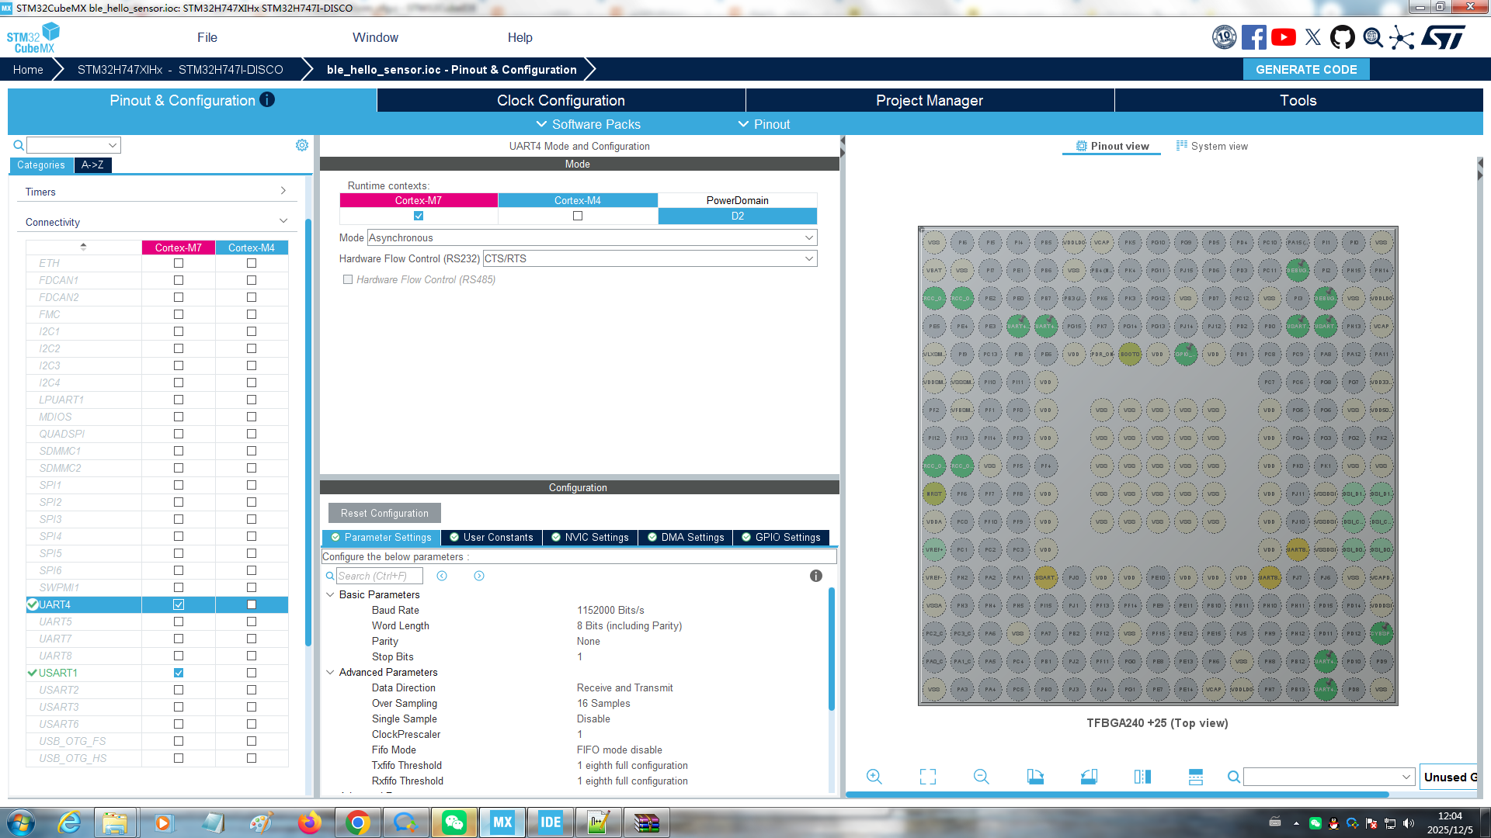Go to previous parameter search result
The image size is (1491, 838).
[442, 576]
